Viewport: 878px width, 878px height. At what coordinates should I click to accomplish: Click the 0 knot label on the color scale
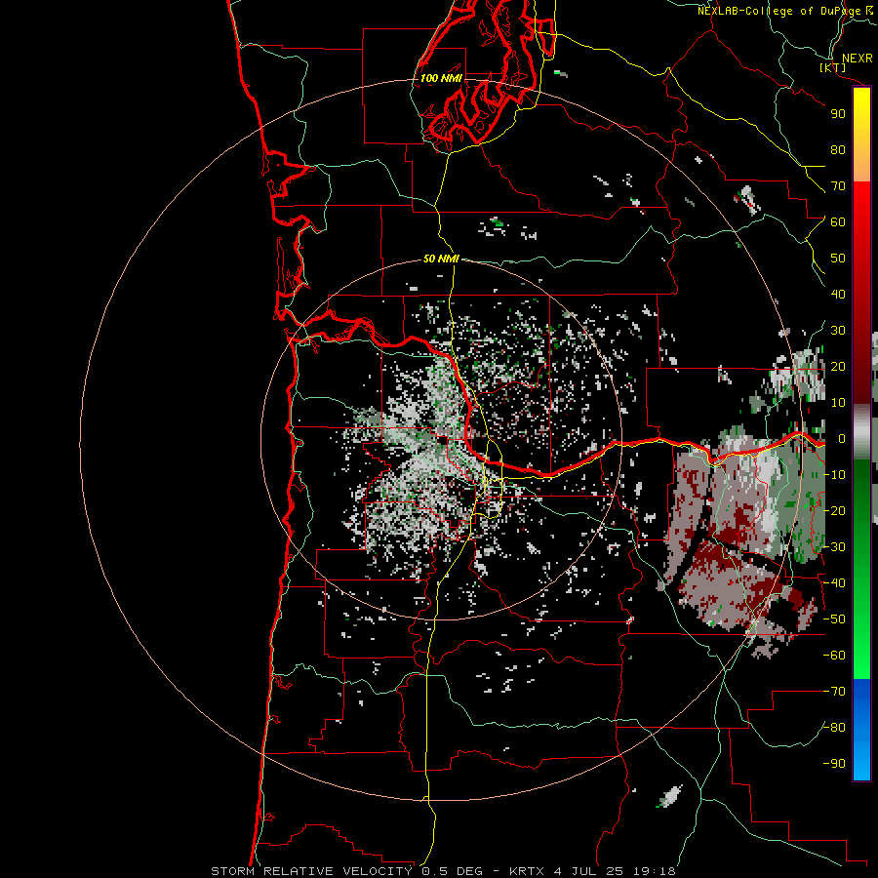click(841, 439)
